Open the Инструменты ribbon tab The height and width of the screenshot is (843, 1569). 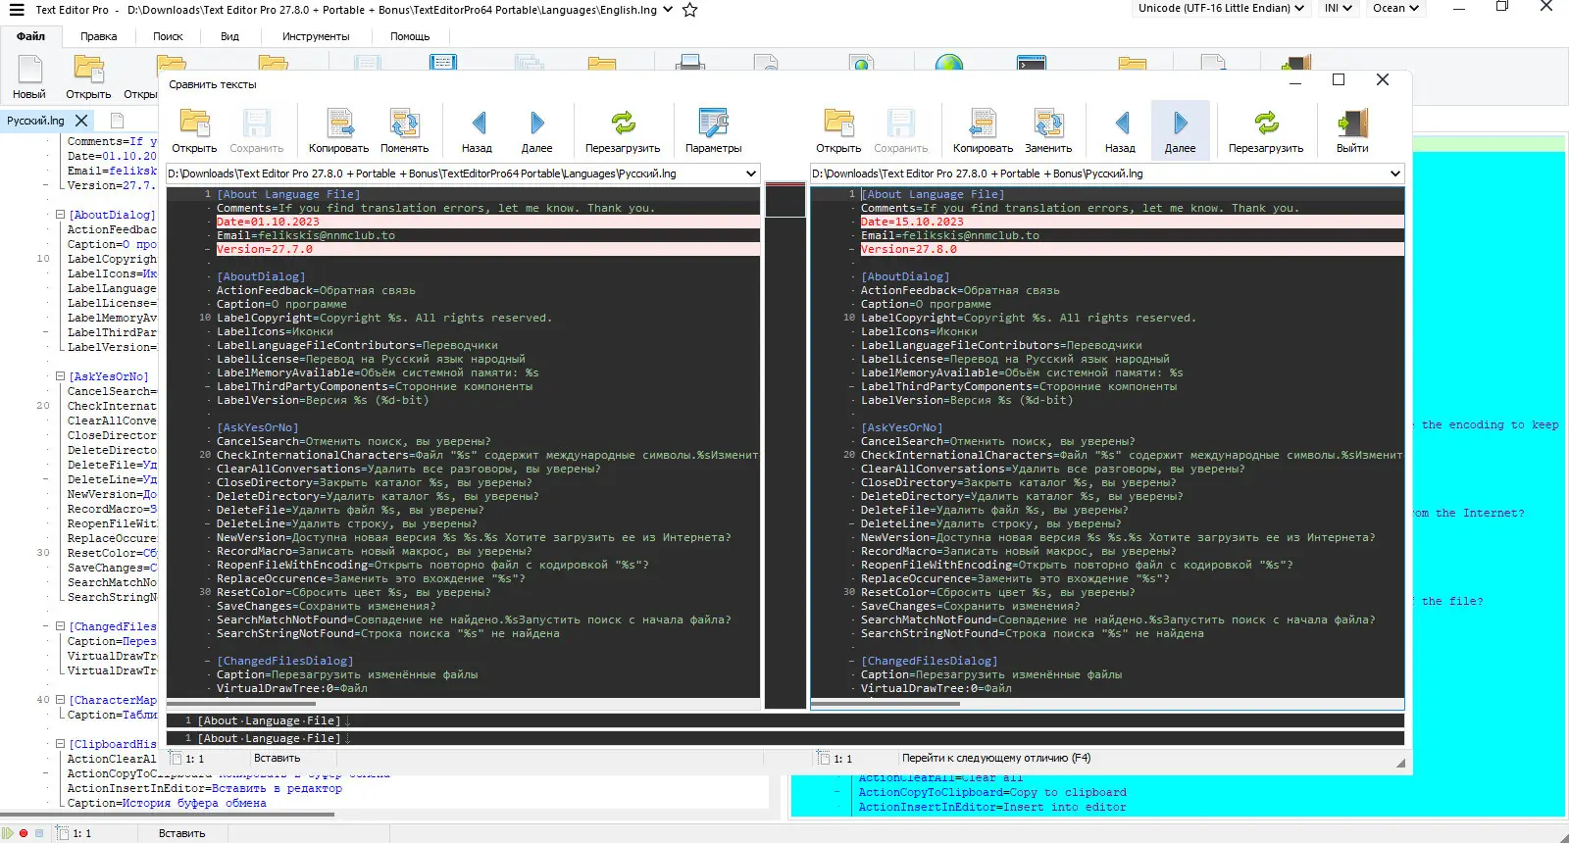[x=316, y=36]
